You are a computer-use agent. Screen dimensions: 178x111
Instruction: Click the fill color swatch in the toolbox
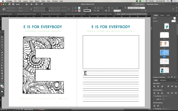tap(2, 86)
